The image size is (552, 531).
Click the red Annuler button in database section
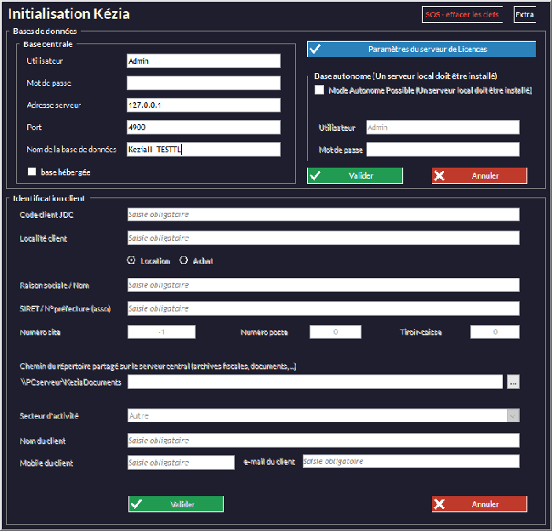point(479,176)
